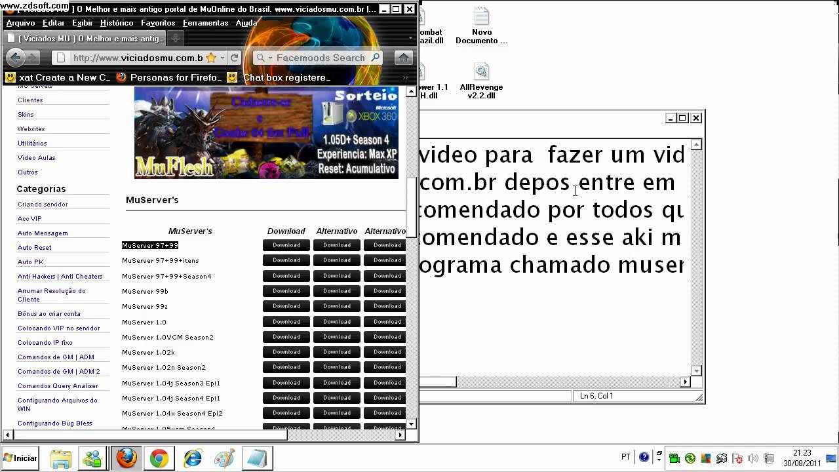Open Windows Live Messenger taskbar icon
Image resolution: width=839 pixels, height=472 pixels.
[x=92, y=458]
